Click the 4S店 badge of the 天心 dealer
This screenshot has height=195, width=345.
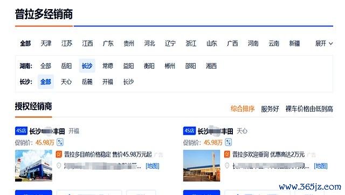189,131
